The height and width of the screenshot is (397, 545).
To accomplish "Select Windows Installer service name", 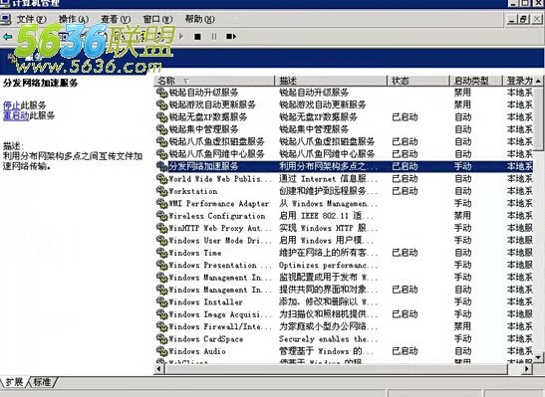I will tap(206, 301).
